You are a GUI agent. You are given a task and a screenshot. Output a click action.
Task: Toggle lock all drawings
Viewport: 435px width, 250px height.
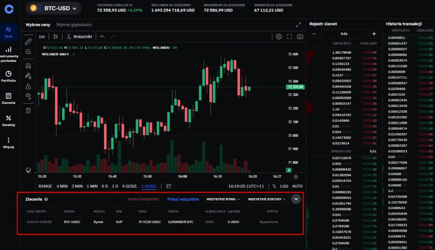28,86
